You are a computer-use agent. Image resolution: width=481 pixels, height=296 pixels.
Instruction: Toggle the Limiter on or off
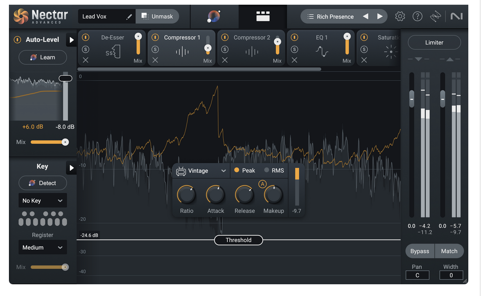(434, 42)
